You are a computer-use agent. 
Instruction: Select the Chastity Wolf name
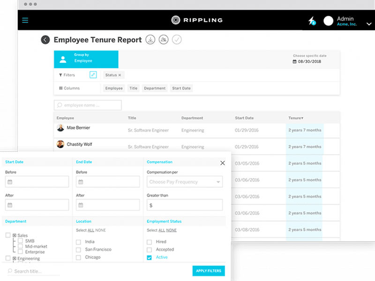coord(79,144)
